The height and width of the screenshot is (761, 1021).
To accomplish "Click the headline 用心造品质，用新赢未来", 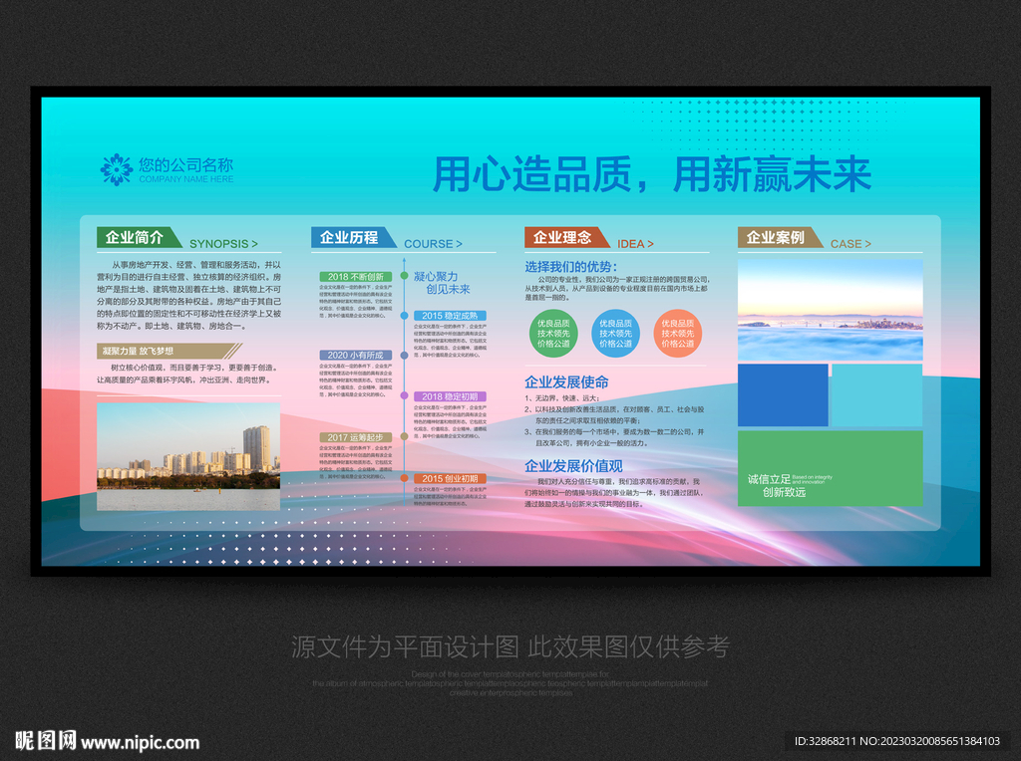I will click(652, 174).
